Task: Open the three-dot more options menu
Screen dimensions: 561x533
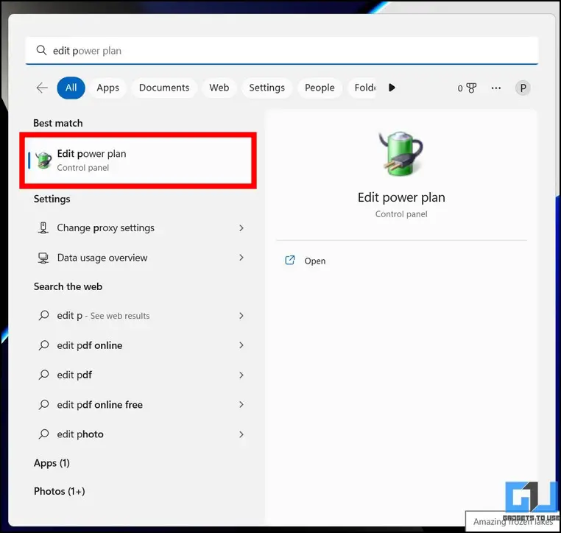Action: [x=496, y=88]
